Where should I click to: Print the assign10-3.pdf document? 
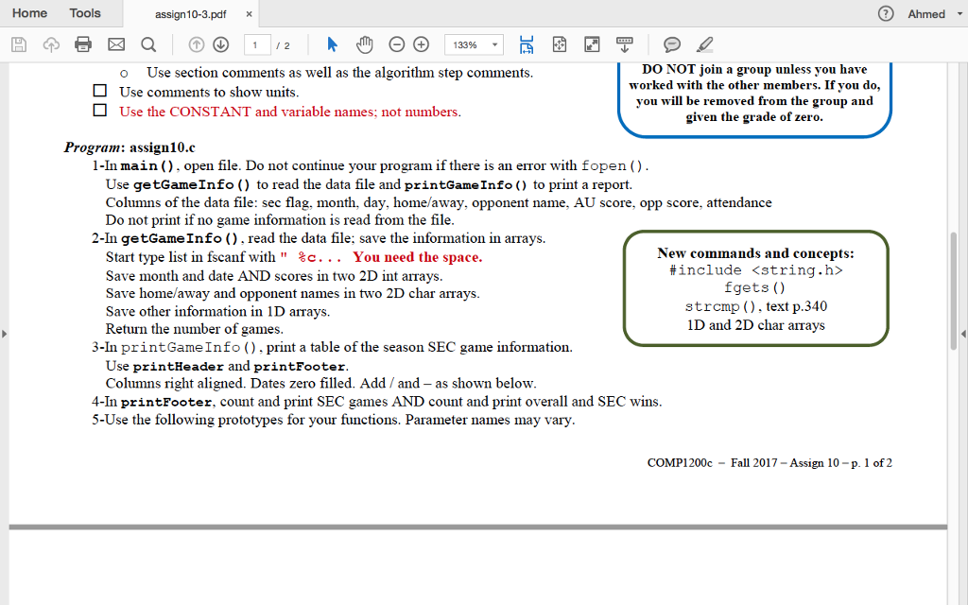[x=82, y=43]
